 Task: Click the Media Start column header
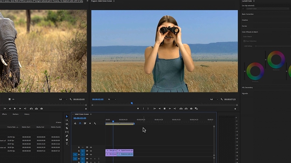[26, 127]
